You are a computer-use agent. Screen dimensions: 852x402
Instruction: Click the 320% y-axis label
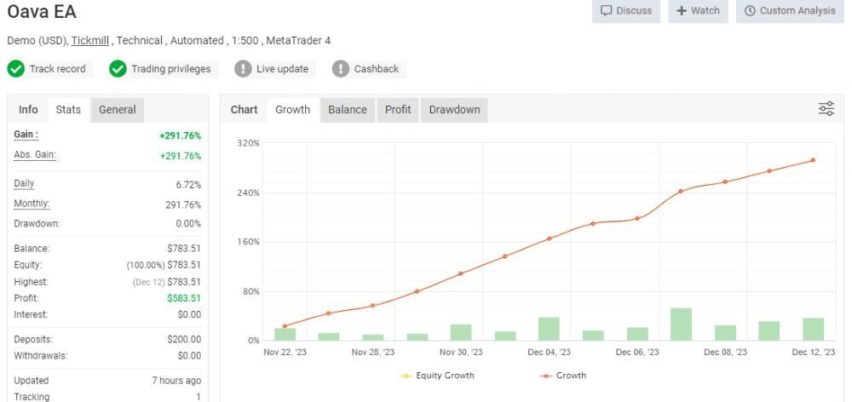click(x=248, y=143)
